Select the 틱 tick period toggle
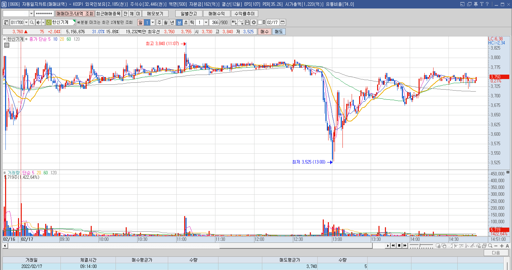The width and height of the screenshot is (512, 270). 192,22
